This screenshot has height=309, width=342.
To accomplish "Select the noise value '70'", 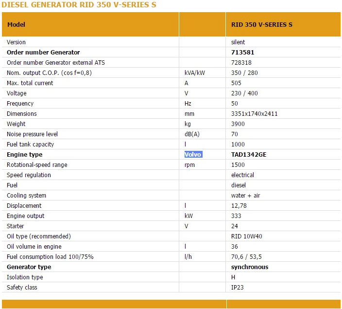I will click(x=235, y=134).
